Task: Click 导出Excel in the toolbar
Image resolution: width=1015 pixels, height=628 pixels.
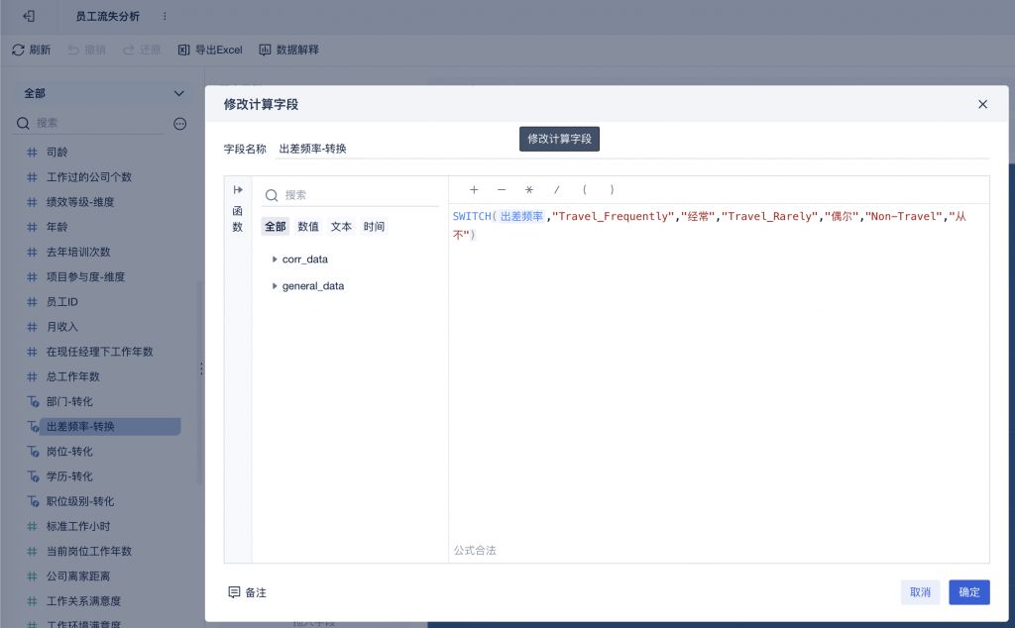Action: pyautogui.click(x=210, y=50)
